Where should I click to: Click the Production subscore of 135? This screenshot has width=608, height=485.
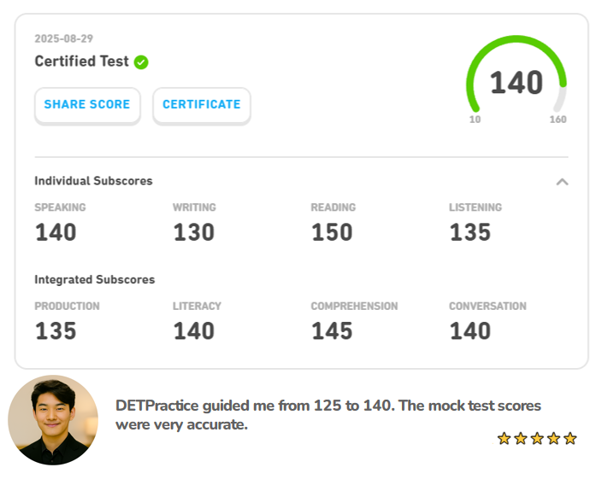(x=56, y=331)
